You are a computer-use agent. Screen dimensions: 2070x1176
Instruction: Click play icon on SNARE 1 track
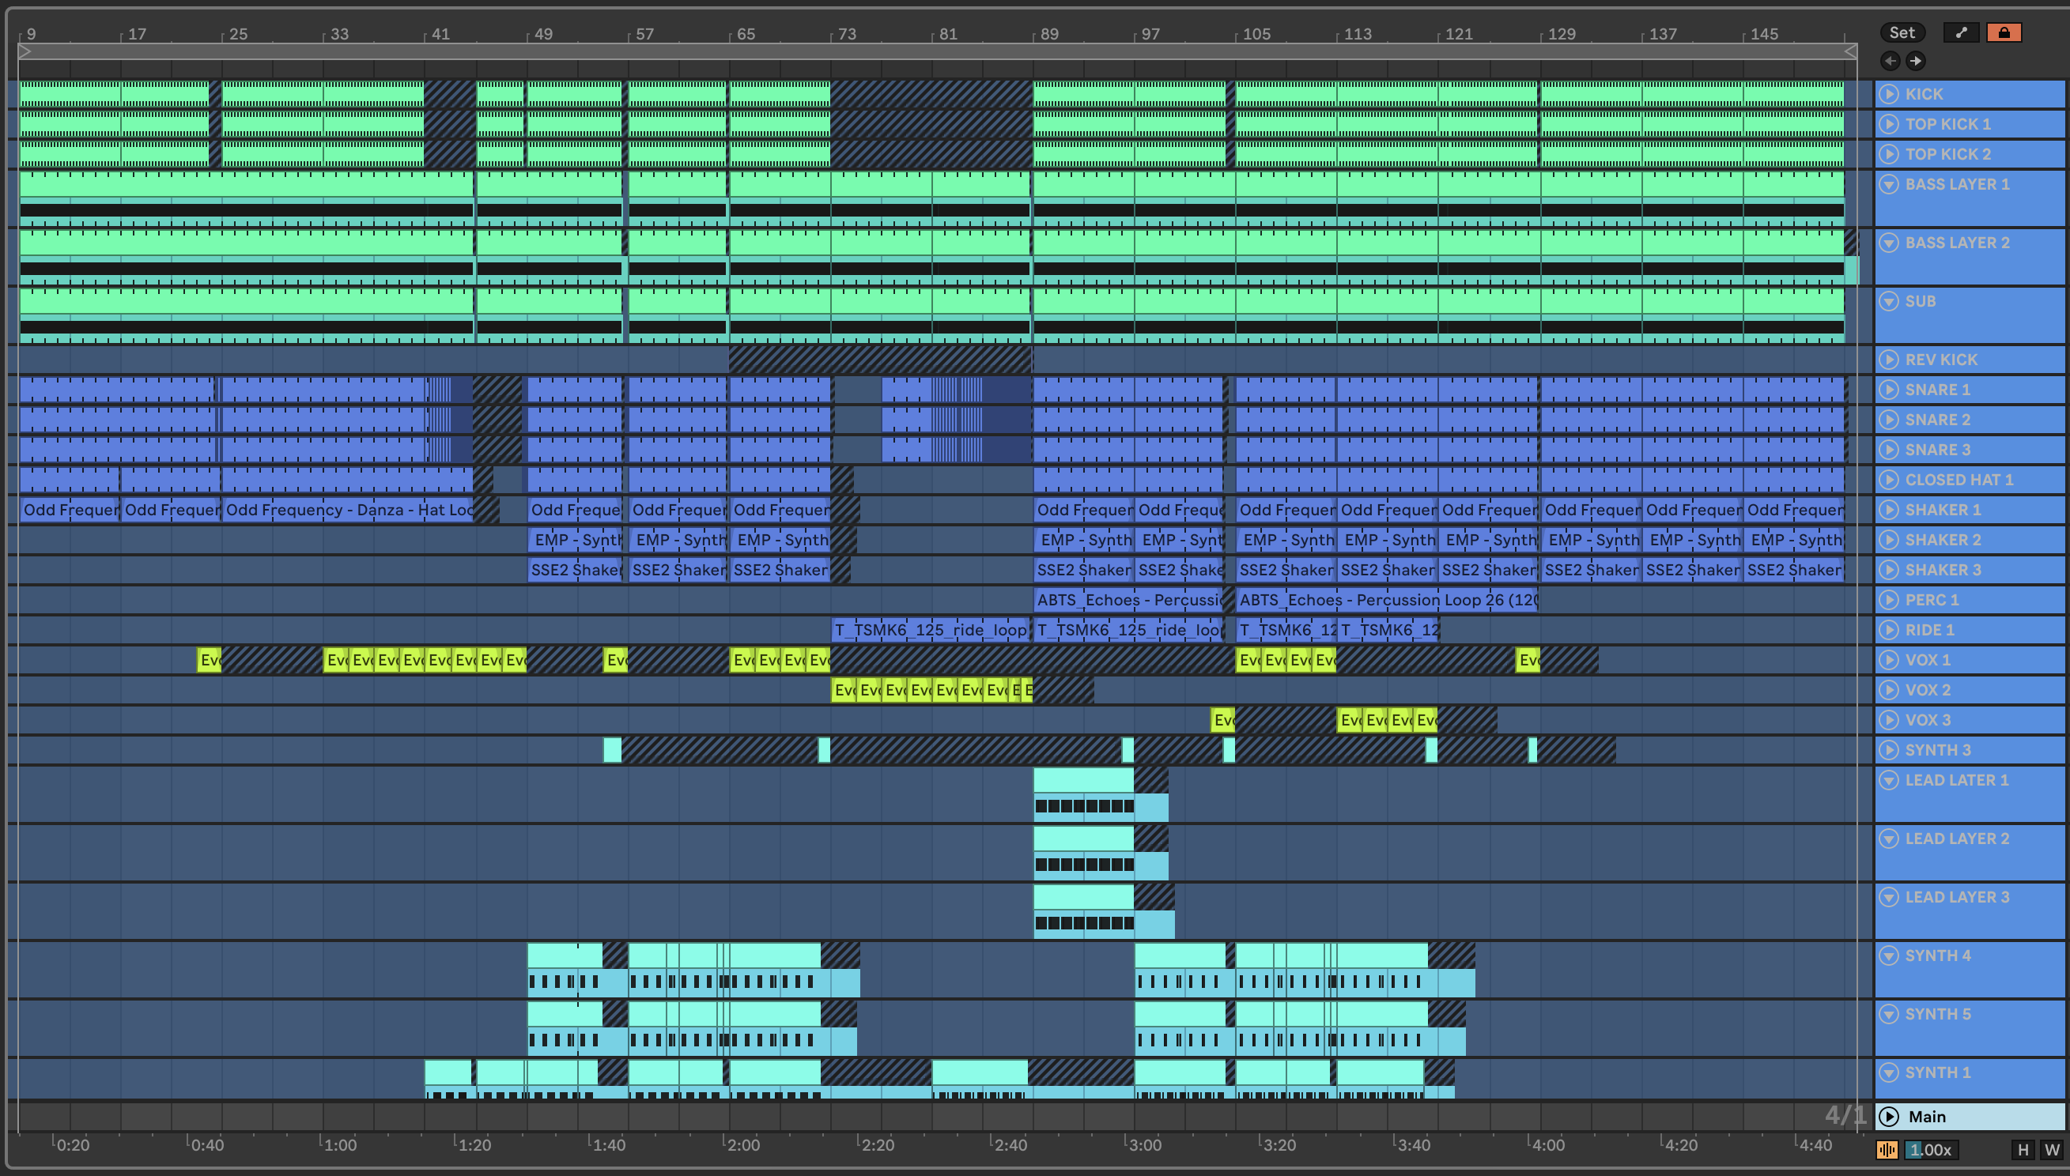[x=1889, y=390]
